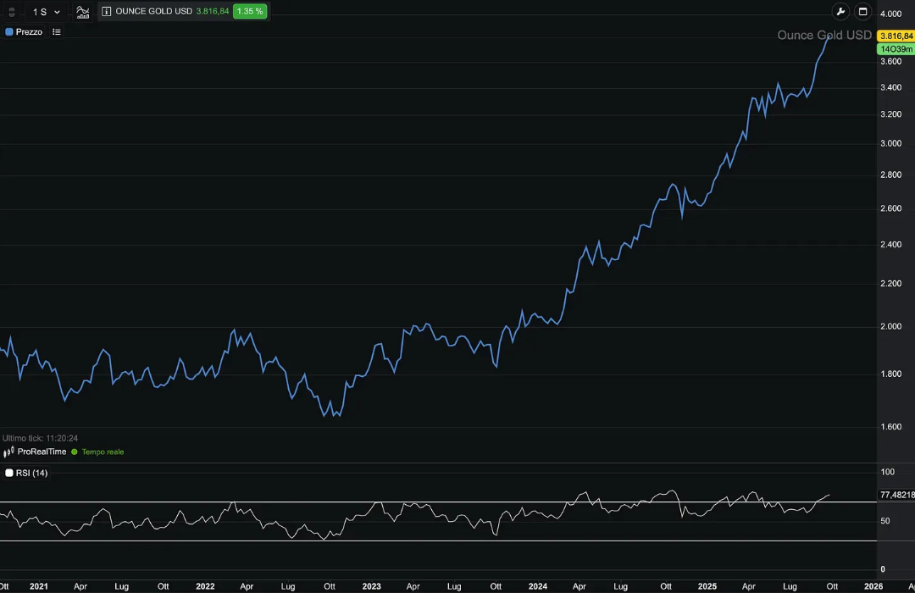Screen dimensions: 915x593
Task: Click the 2.000 price axis label
Action: [891, 326]
